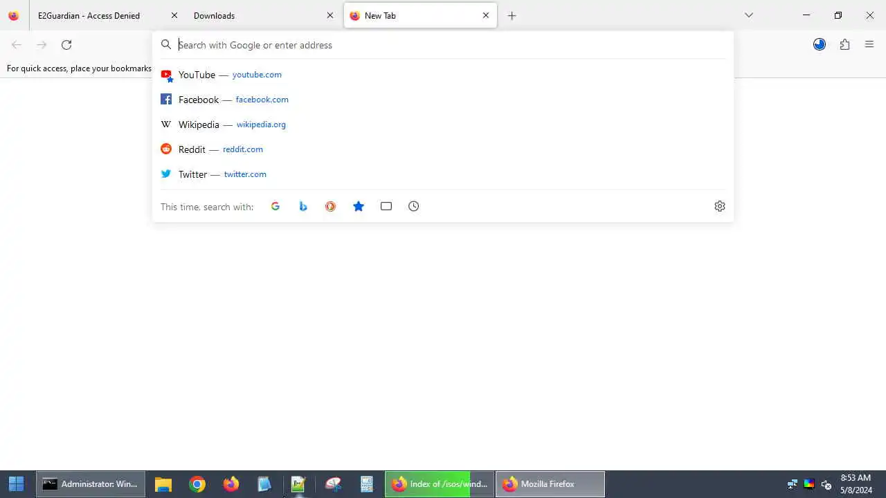Launch Google Chrome from taskbar
The height and width of the screenshot is (498, 886).
[197, 484]
